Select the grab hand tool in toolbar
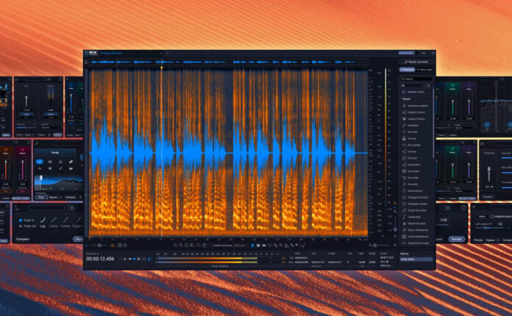This screenshot has width=512, height=316. pyautogui.click(x=205, y=245)
